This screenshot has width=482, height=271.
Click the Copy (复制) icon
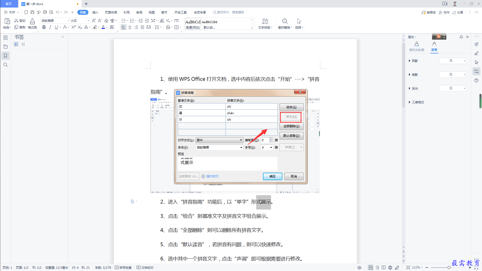[16, 27]
